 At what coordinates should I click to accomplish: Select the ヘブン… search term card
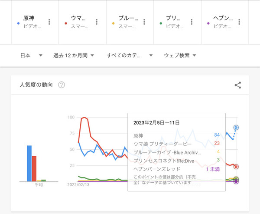click(225, 22)
